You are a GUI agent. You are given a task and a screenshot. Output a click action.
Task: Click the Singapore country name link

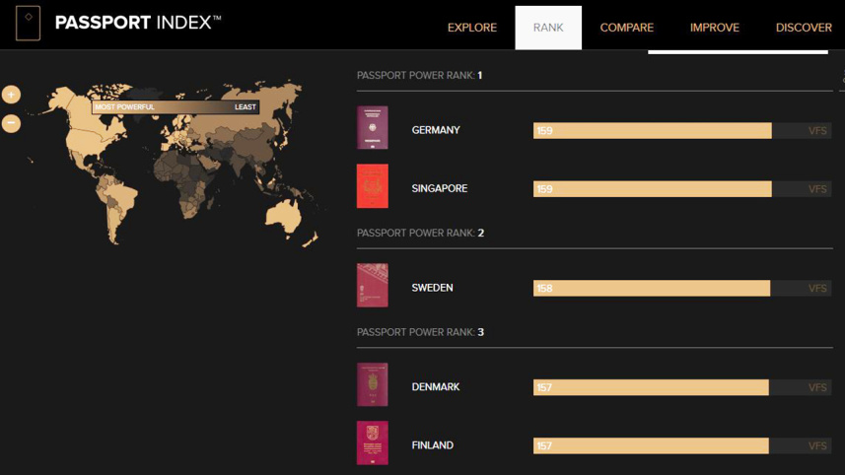pos(439,188)
